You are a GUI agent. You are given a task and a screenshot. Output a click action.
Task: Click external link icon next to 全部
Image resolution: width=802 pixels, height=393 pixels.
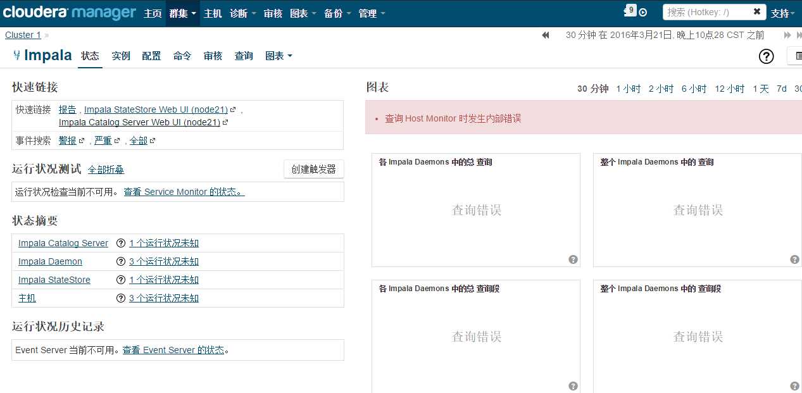point(152,141)
